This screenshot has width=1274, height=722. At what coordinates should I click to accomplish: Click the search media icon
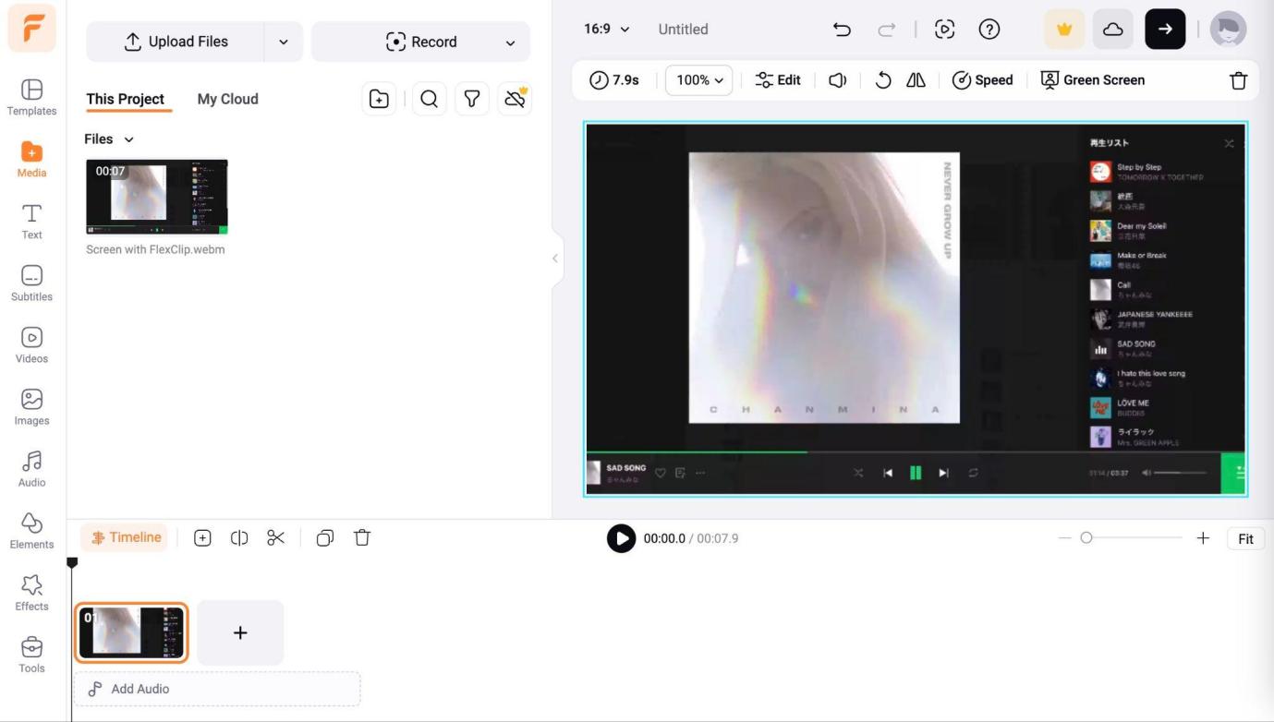click(x=429, y=99)
